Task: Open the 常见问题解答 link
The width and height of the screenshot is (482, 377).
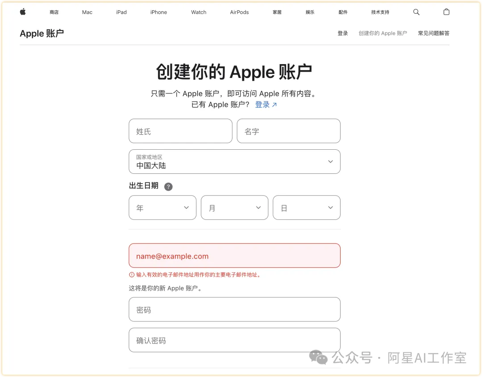Action: tap(433, 33)
